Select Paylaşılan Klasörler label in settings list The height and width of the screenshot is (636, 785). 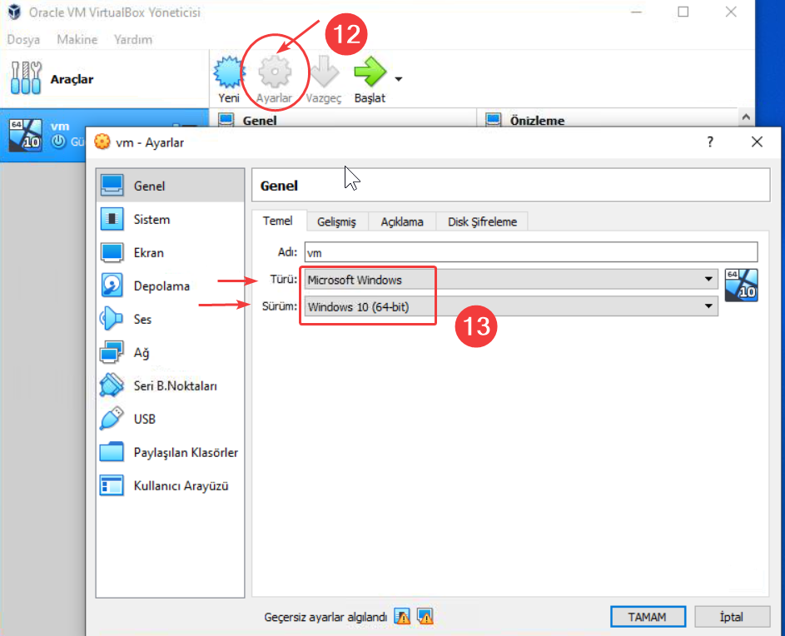(x=186, y=453)
